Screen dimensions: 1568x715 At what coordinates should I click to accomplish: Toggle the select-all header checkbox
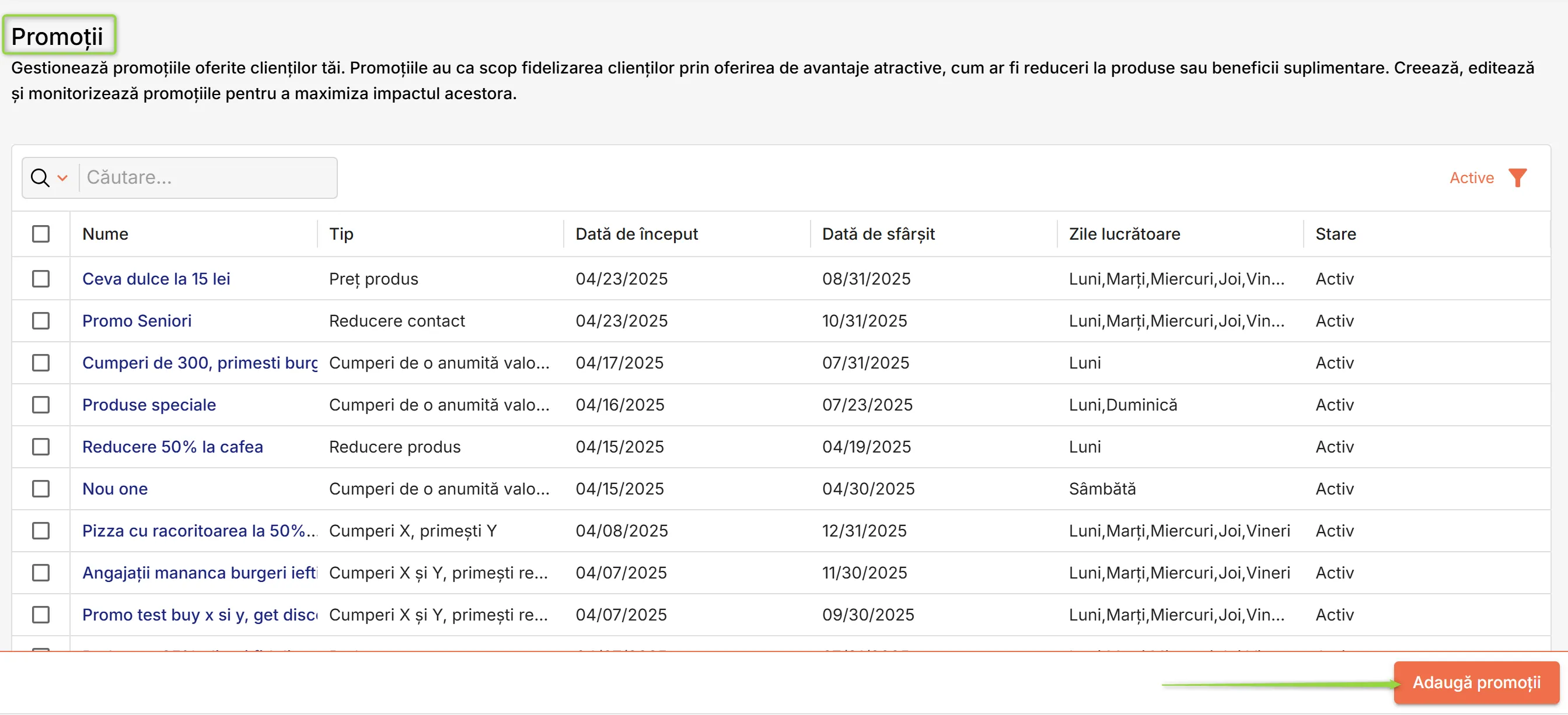click(x=41, y=234)
